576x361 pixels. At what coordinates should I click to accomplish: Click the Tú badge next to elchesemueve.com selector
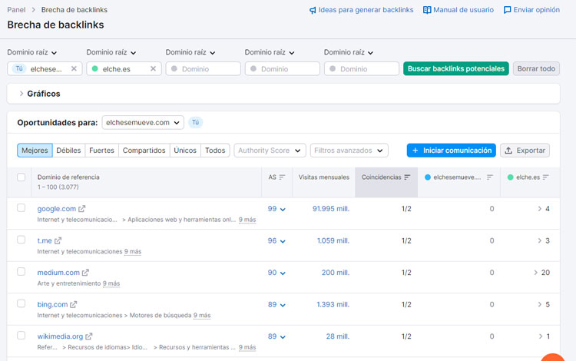pos(195,122)
